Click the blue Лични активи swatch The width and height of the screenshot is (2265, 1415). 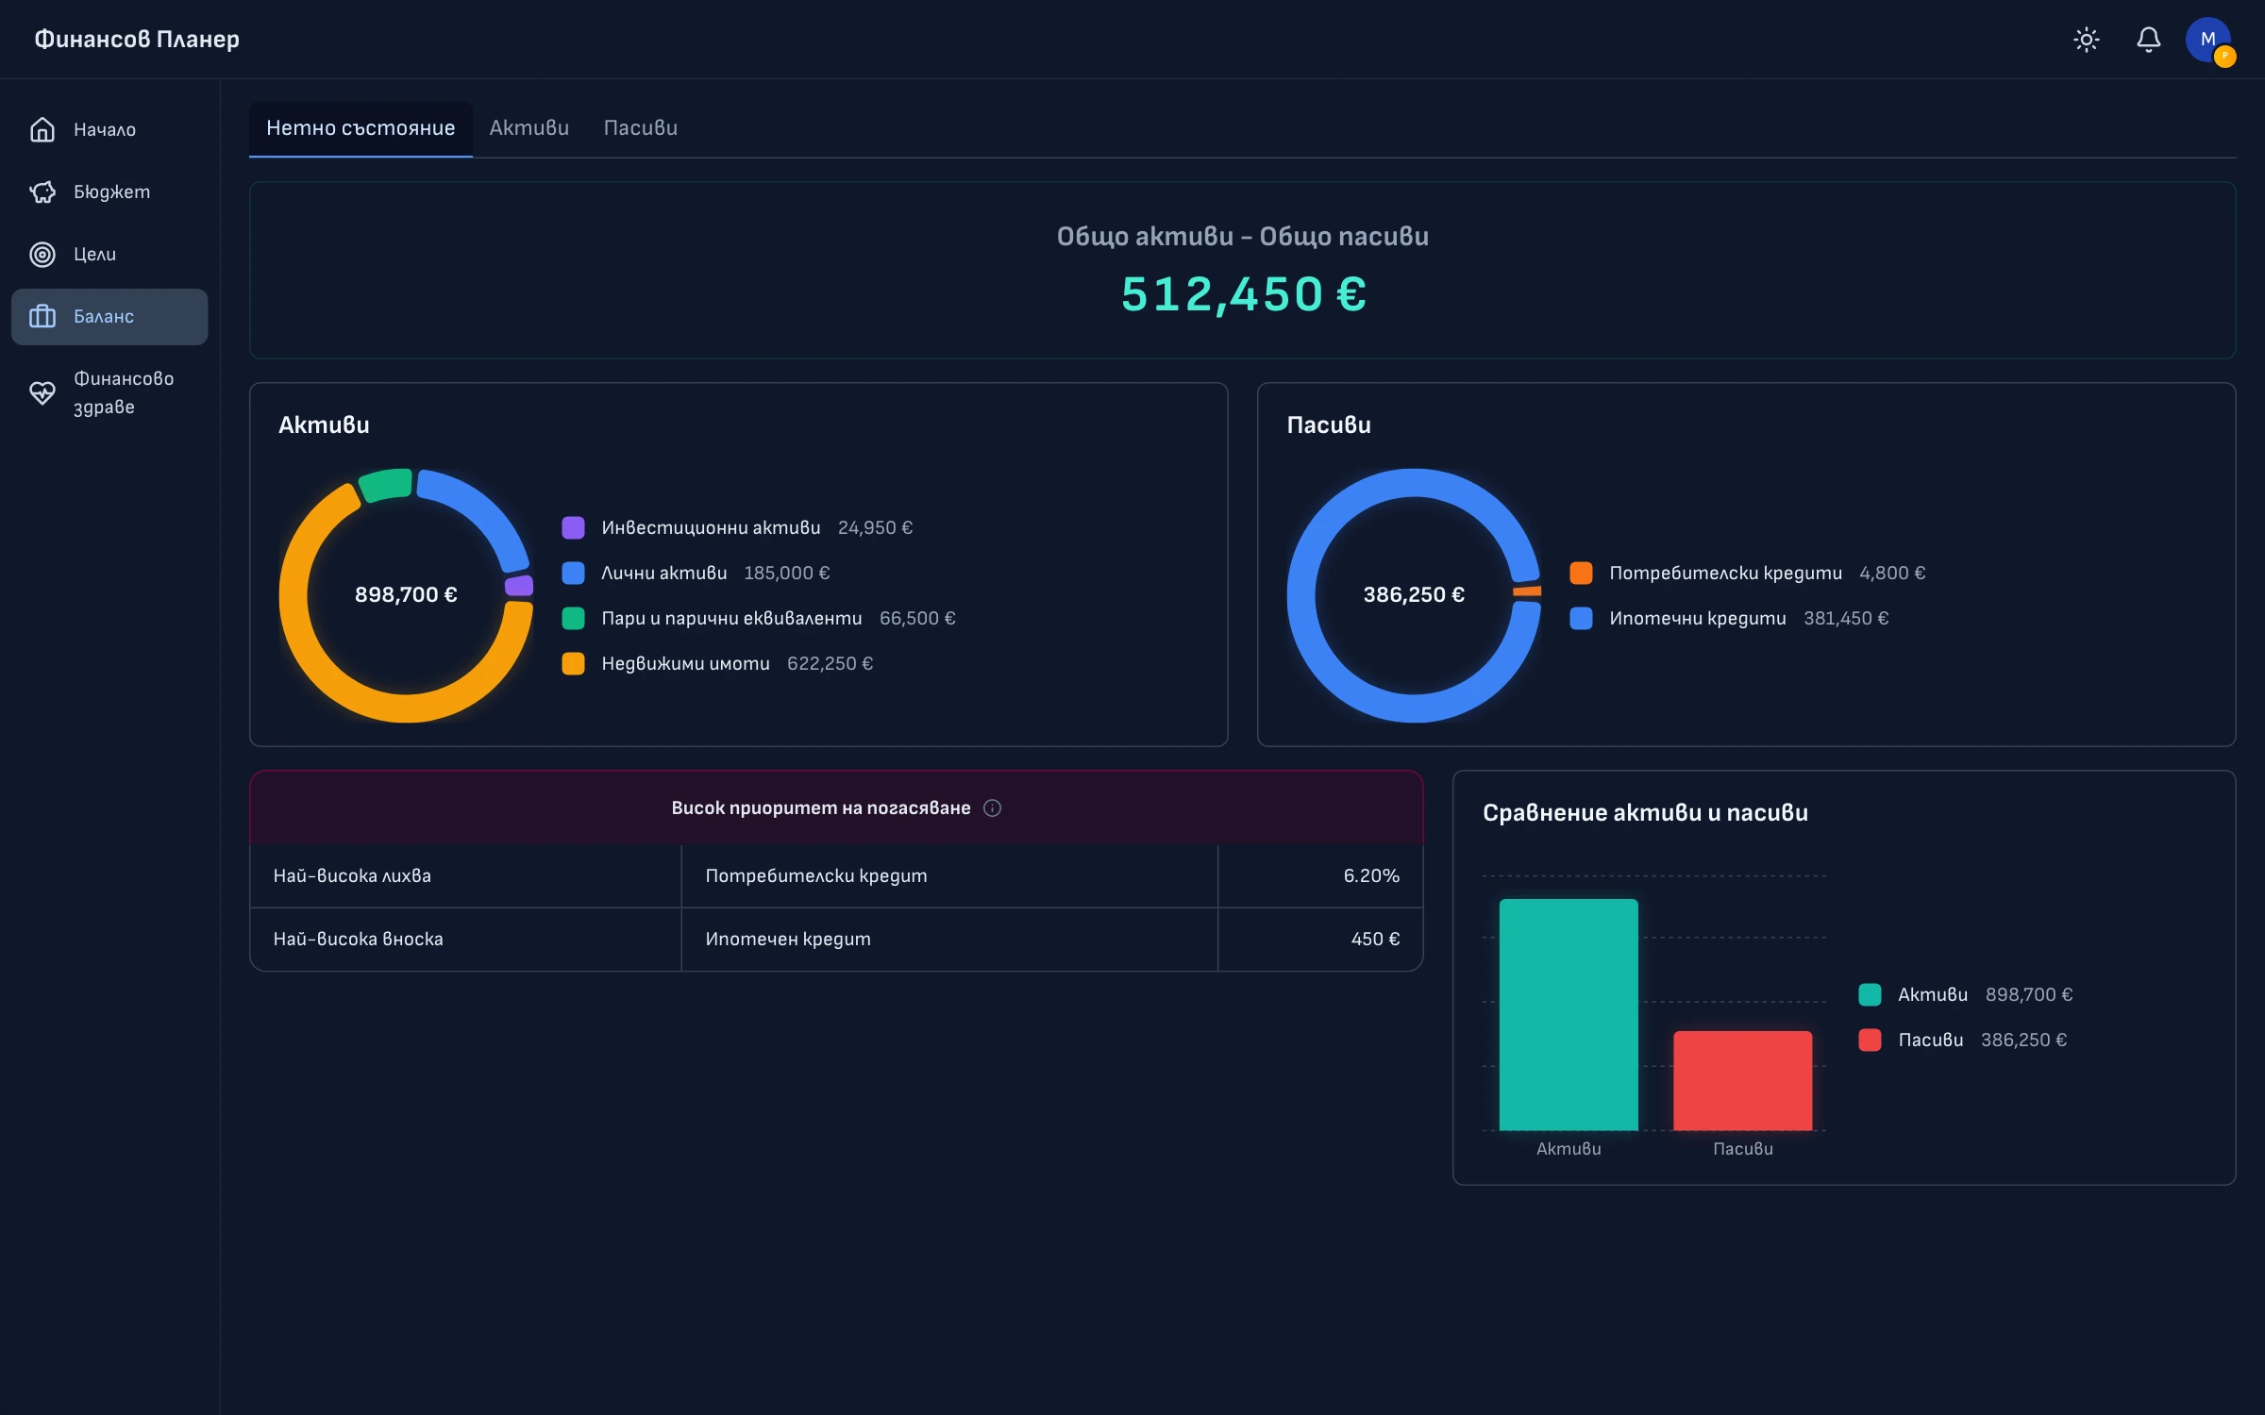(573, 573)
